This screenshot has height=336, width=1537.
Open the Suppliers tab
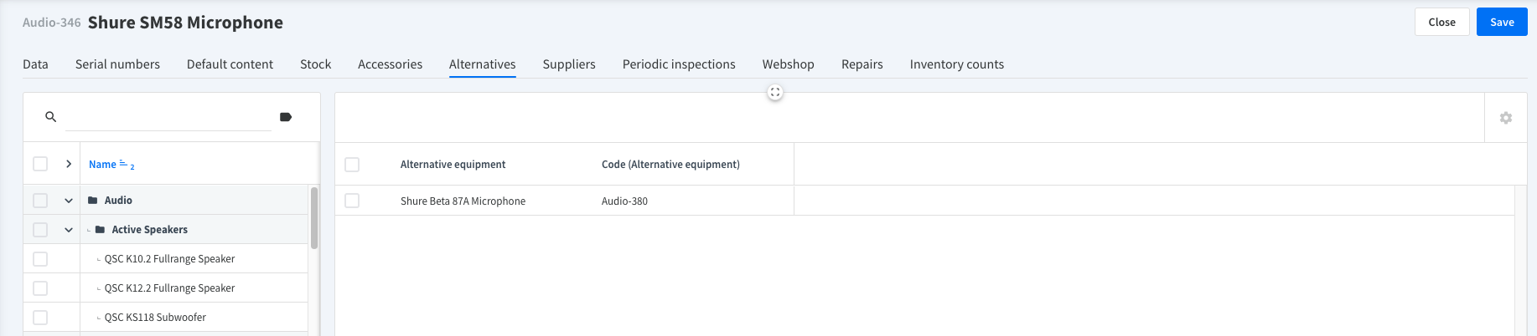pyautogui.click(x=569, y=64)
